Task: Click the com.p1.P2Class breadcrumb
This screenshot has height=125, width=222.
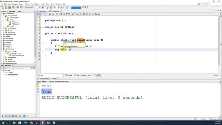Action: pyautogui.click(x=44, y=78)
